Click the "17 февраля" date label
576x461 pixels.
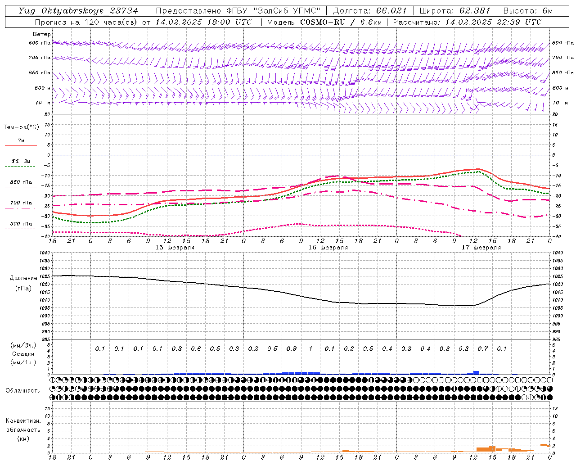(481, 248)
